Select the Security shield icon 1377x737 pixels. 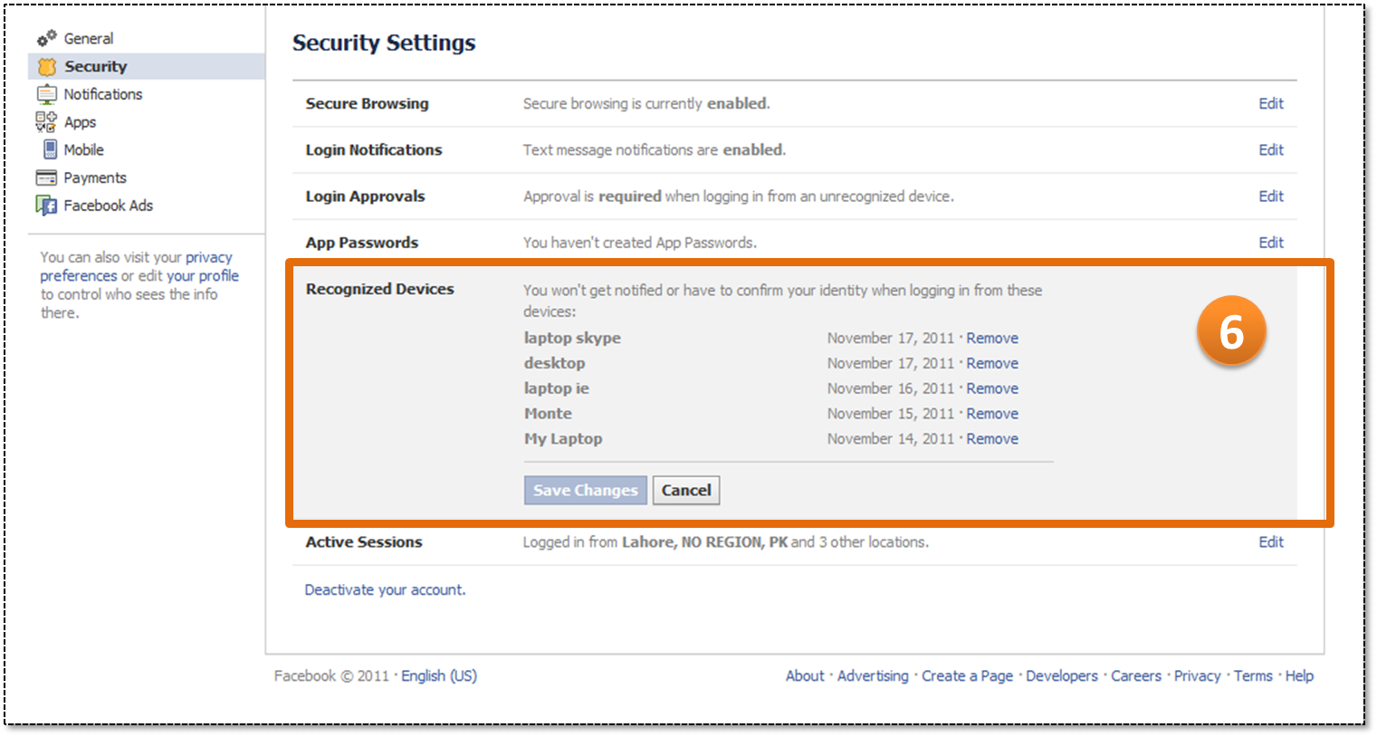point(47,66)
